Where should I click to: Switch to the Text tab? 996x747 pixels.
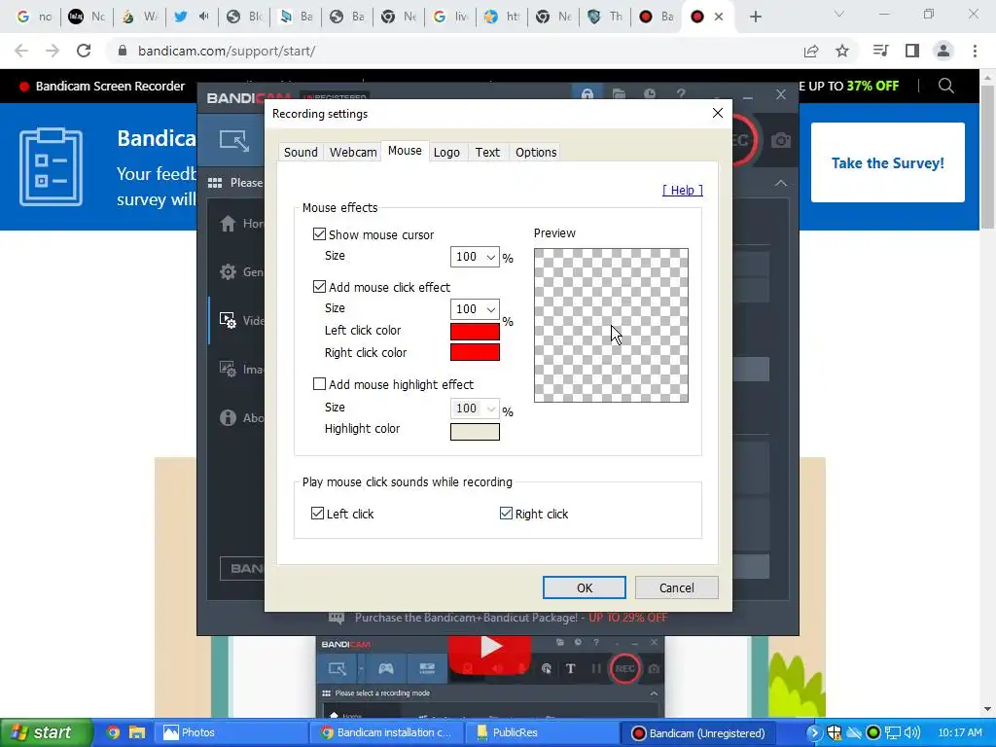point(487,153)
